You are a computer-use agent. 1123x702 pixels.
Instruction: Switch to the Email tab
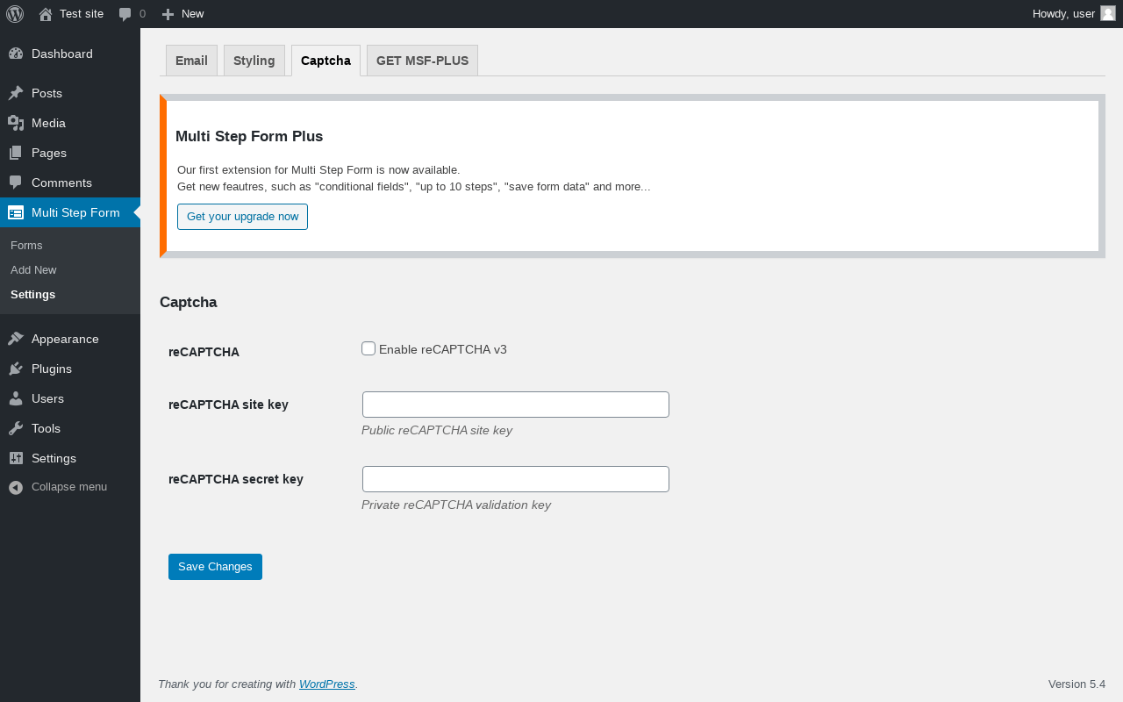pos(191,61)
